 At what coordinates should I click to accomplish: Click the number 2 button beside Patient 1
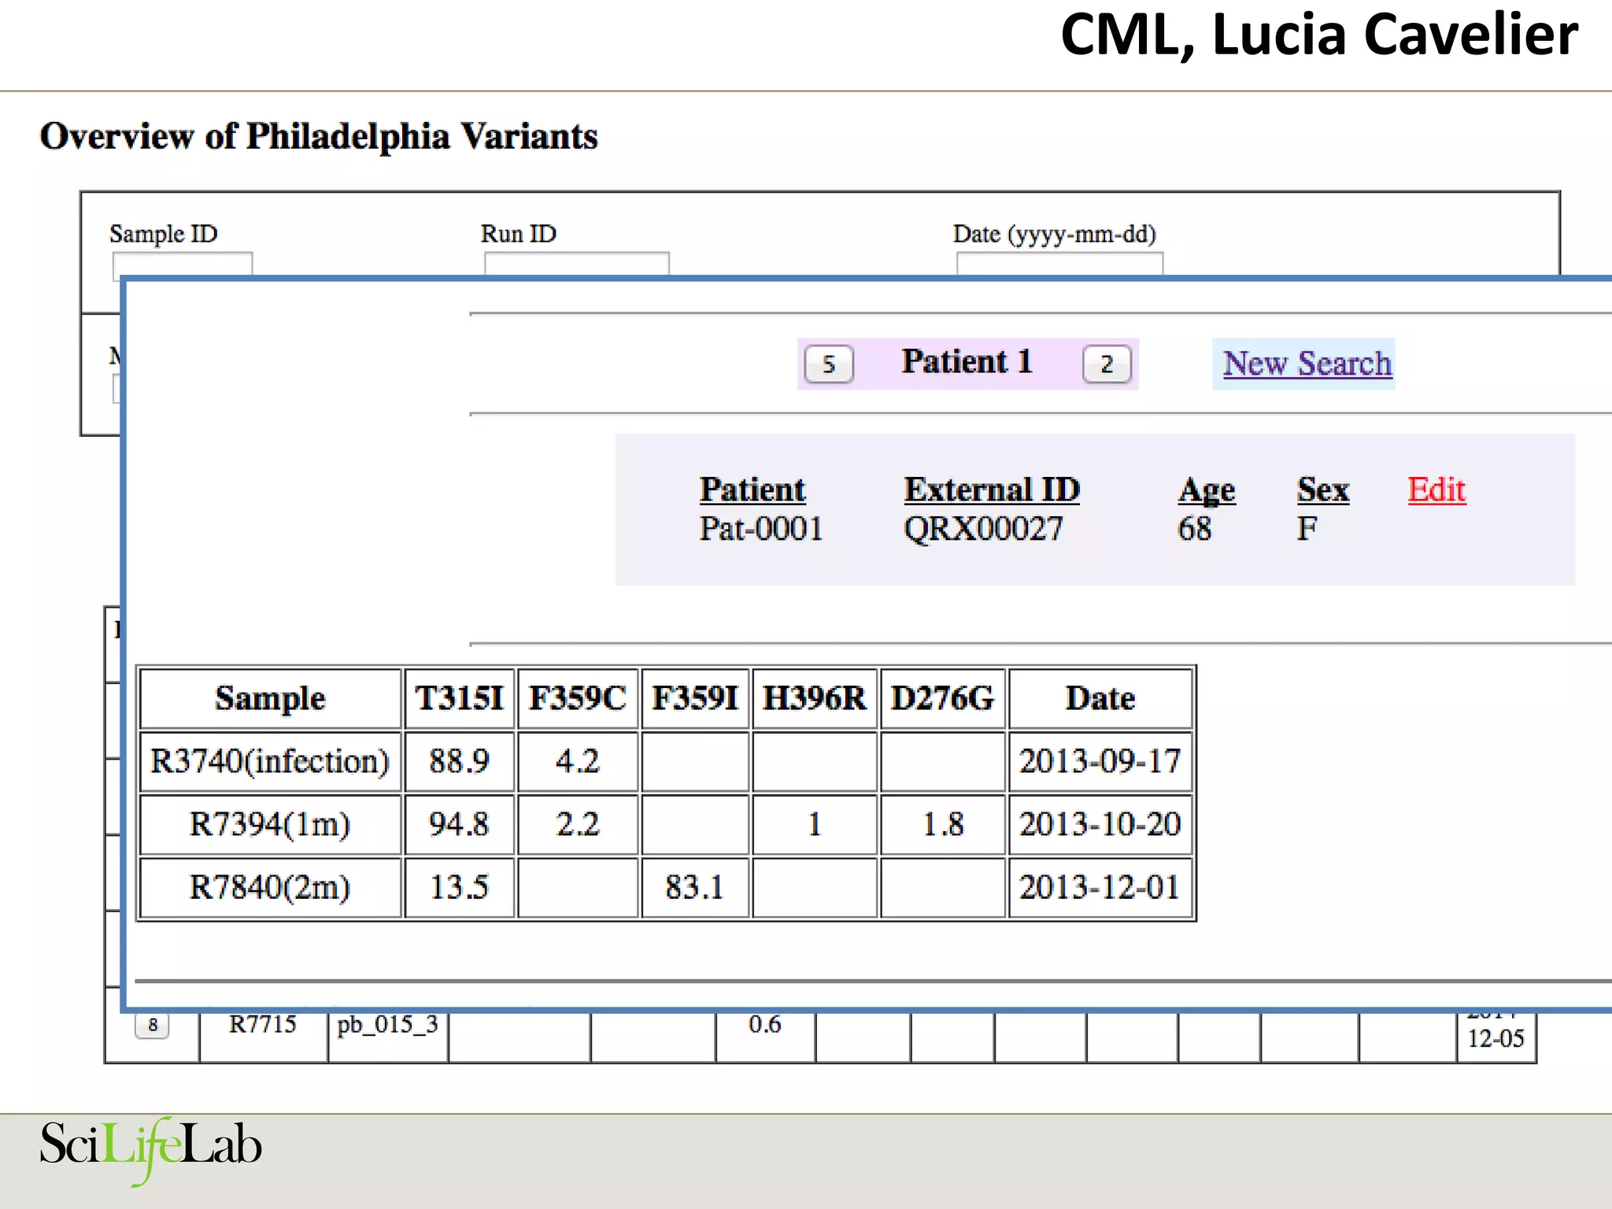coord(1107,364)
